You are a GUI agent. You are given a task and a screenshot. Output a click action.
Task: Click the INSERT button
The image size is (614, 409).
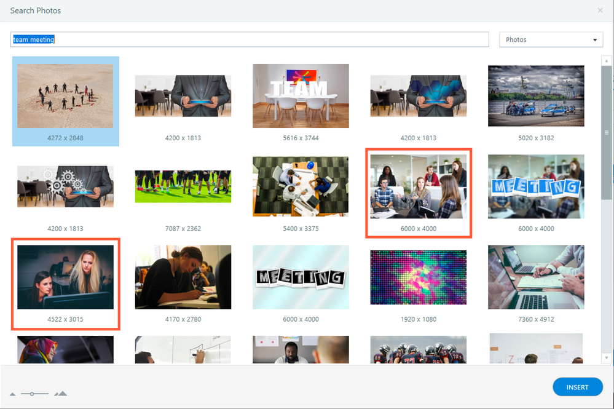coord(578,387)
